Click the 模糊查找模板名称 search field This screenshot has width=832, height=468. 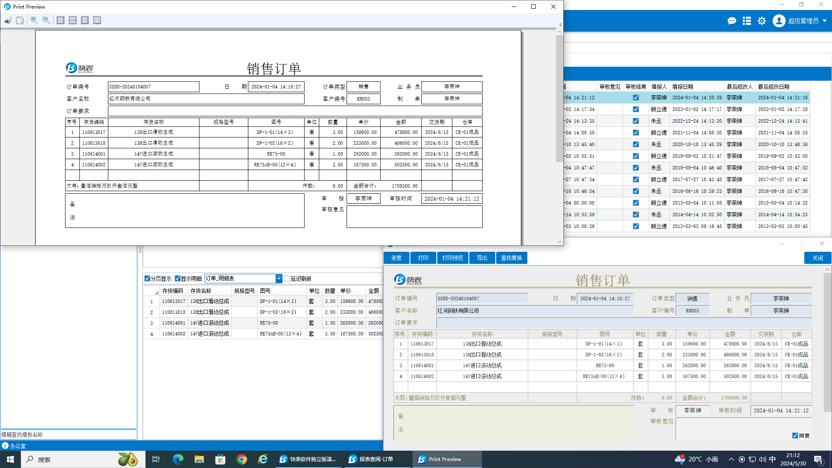tap(68, 435)
